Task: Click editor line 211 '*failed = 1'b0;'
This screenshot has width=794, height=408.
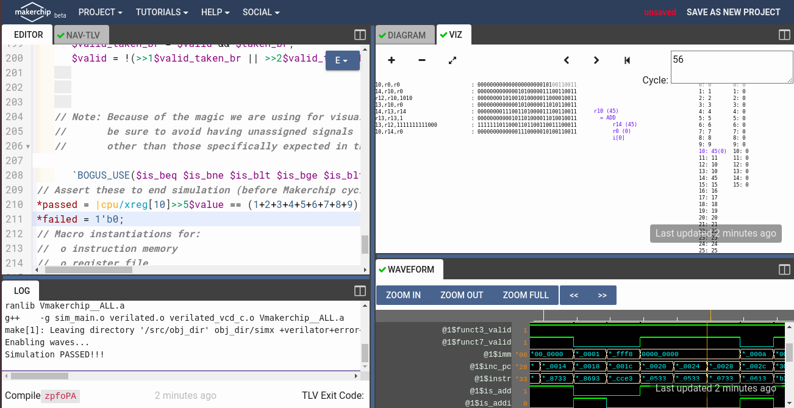Action: (80, 220)
